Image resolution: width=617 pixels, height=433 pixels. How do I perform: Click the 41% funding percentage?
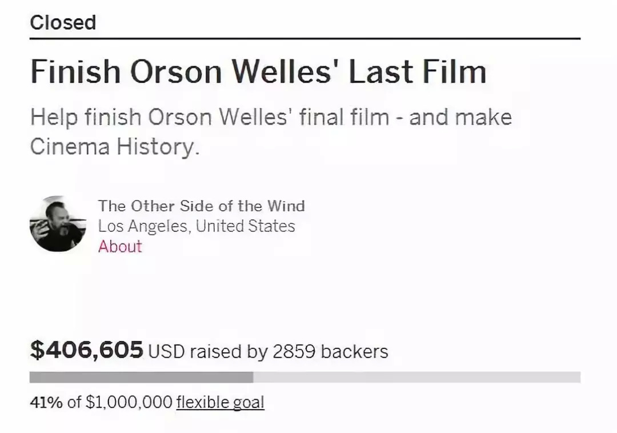point(46,402)
